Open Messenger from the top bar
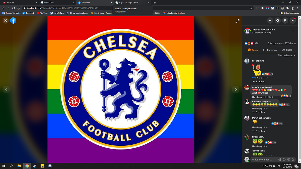This screenshot has width=301, height=169. (x=278, y=21)
